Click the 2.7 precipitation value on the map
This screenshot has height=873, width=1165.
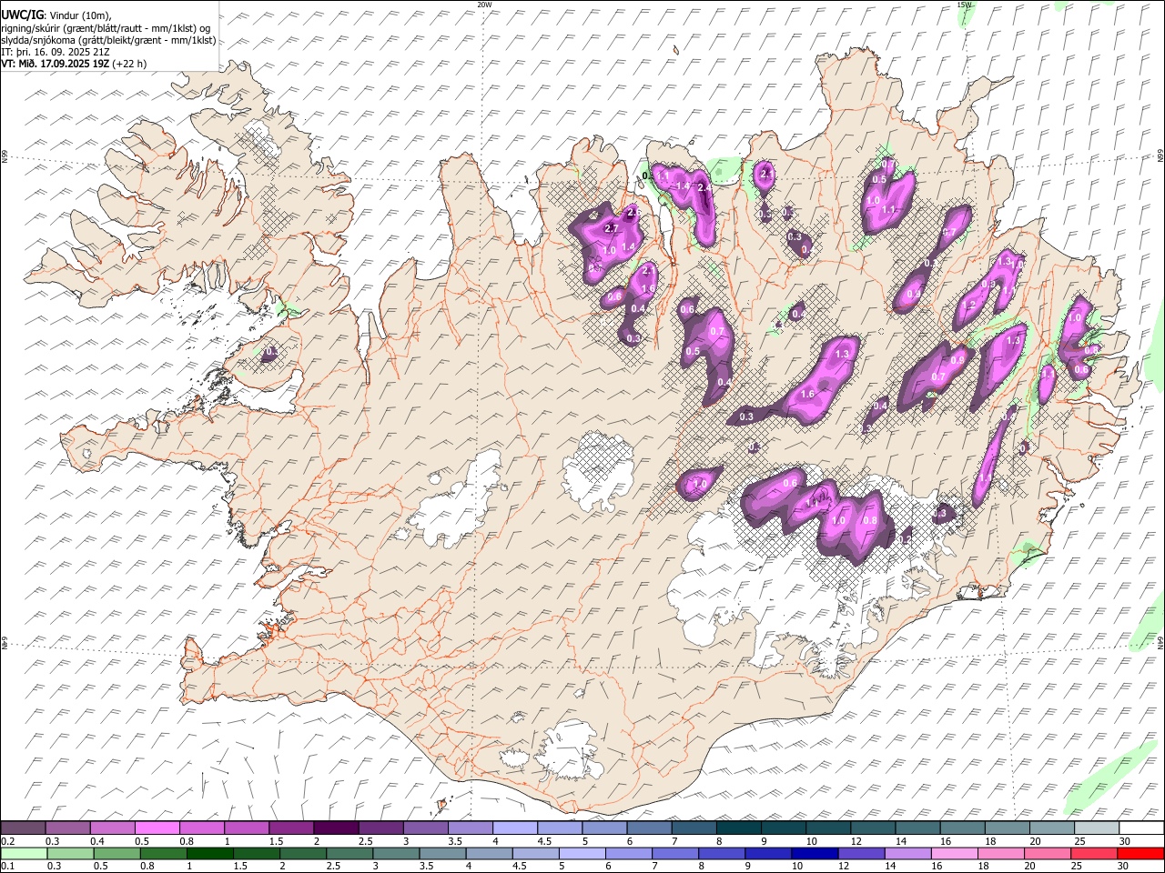click(612, 228)
